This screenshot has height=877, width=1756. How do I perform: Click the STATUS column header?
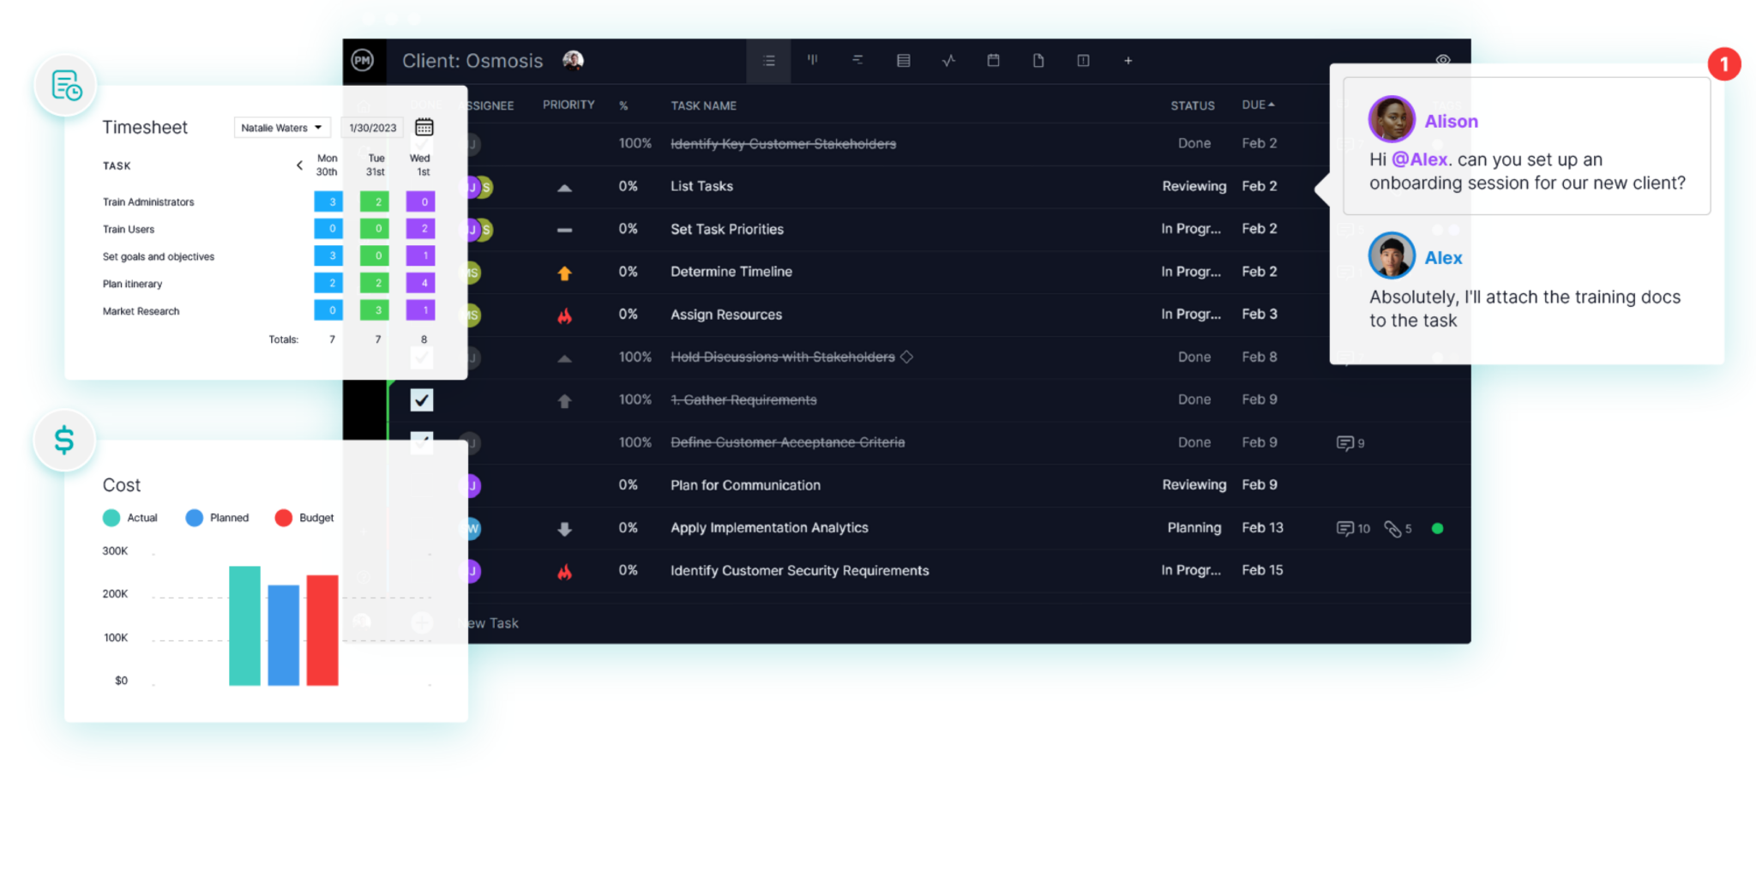(1193, 105)
